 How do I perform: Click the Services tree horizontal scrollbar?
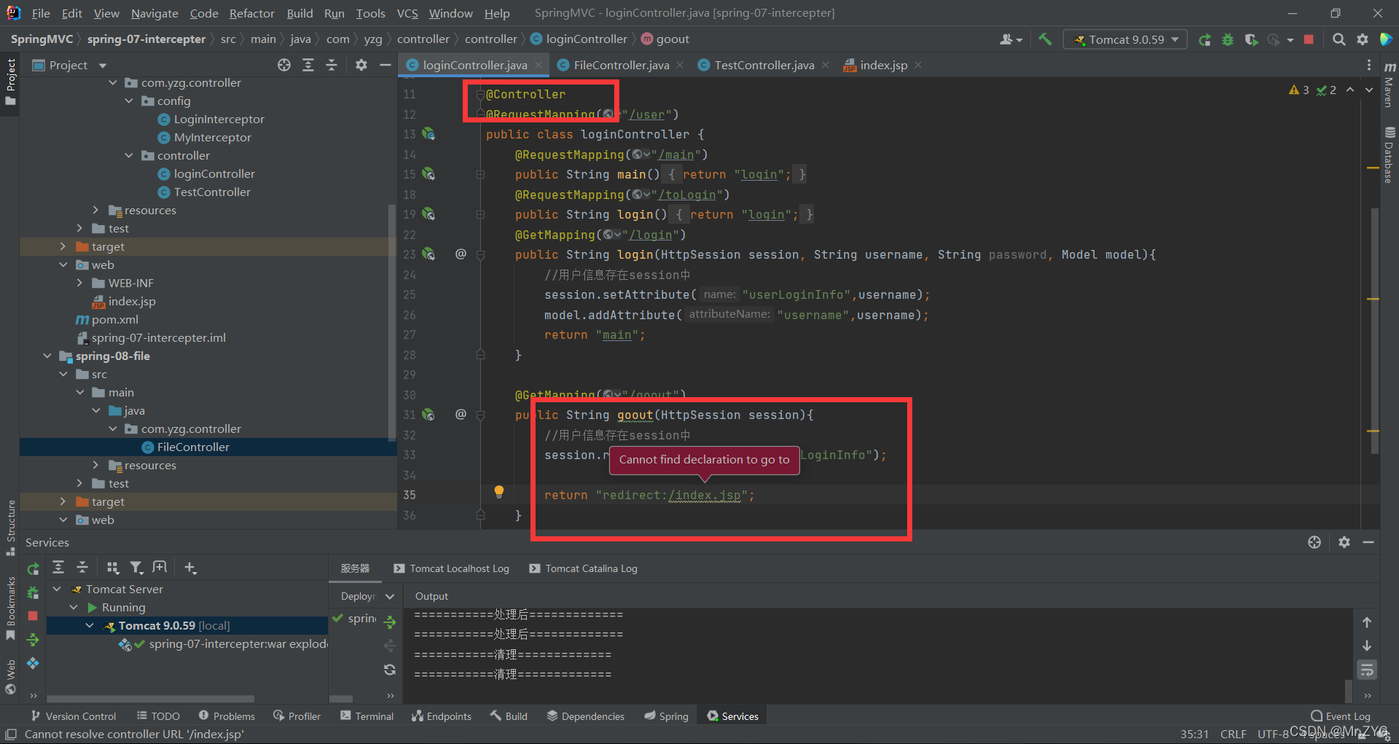150,698
